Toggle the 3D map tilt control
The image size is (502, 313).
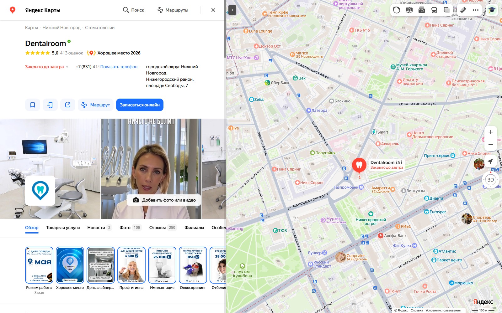(491, 180)
